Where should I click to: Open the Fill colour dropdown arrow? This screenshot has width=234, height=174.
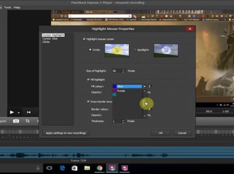pyautogui.click(x=144, y=86)
